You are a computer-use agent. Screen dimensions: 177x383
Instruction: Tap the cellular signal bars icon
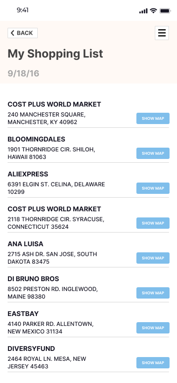point(143,11)
